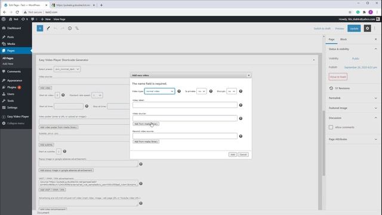
Task: Click help icon next to Encrypt dropdown
Action: coord(241,91)
